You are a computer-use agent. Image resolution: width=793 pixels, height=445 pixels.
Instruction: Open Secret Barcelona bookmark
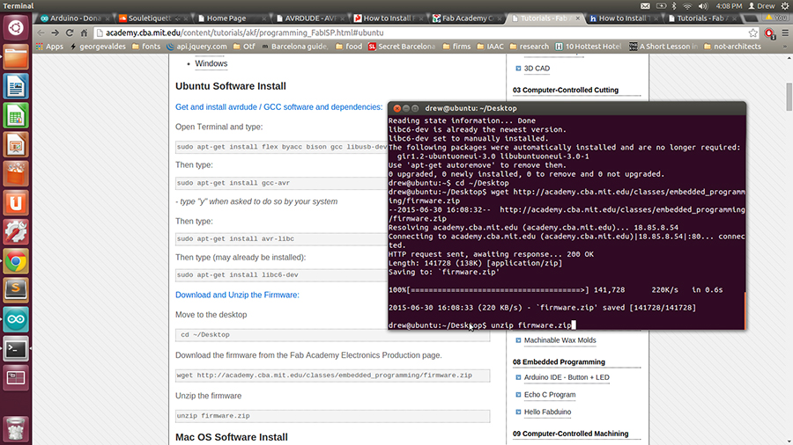(402, 47)
